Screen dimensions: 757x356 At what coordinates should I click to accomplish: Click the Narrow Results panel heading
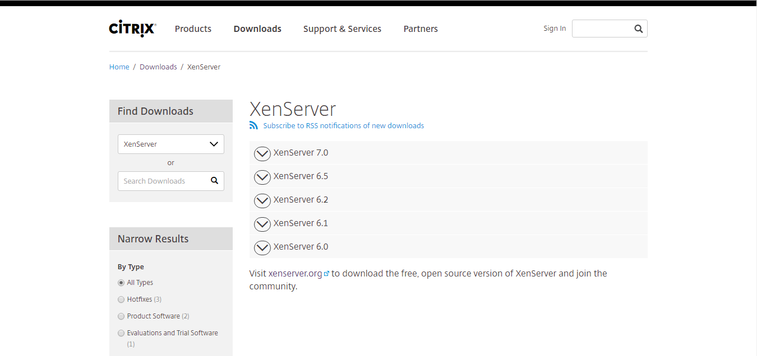pos(153,239)
